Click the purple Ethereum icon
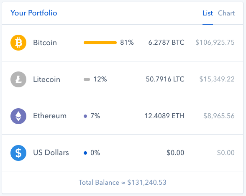Image resolution: width=246 pixels, height=196 pixels. tap(18, 116)
